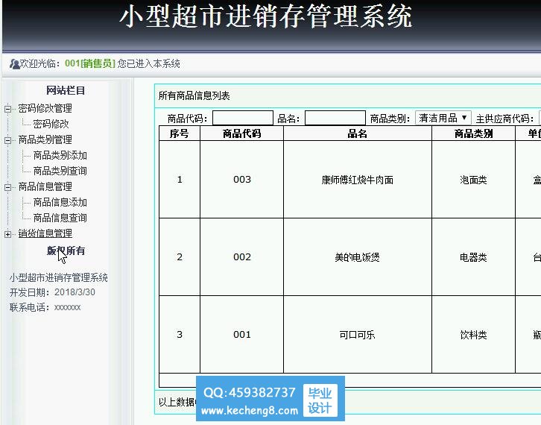The height and width of the screenshot is (425, 541).
Task: Open the 商品信息添加 link
Action: pos(60,202)
